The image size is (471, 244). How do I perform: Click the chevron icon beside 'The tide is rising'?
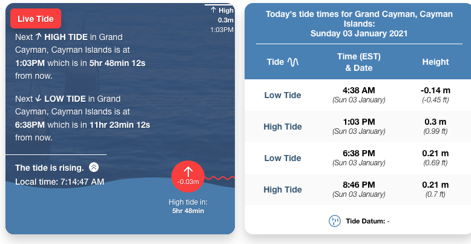(94, 167)
